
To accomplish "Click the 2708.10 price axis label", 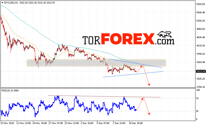I will point(201,87).
